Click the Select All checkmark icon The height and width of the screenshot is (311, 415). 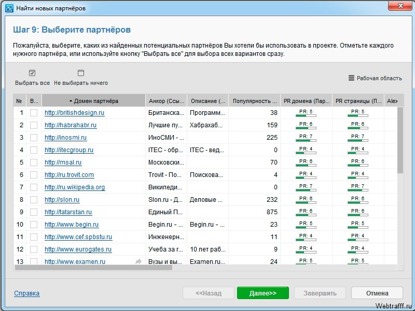tap(32, 73)
